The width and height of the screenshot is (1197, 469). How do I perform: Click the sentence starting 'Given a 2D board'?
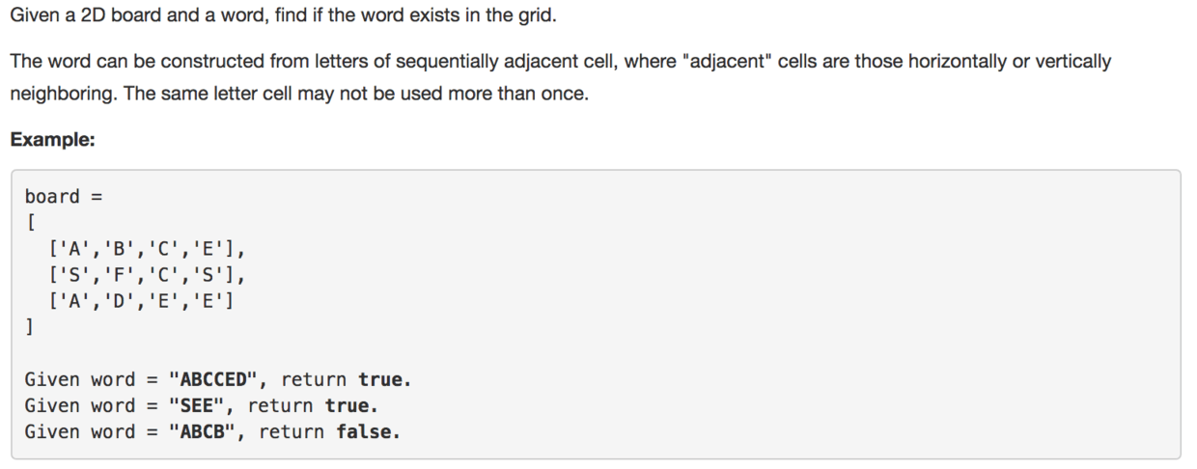(283, 17)
